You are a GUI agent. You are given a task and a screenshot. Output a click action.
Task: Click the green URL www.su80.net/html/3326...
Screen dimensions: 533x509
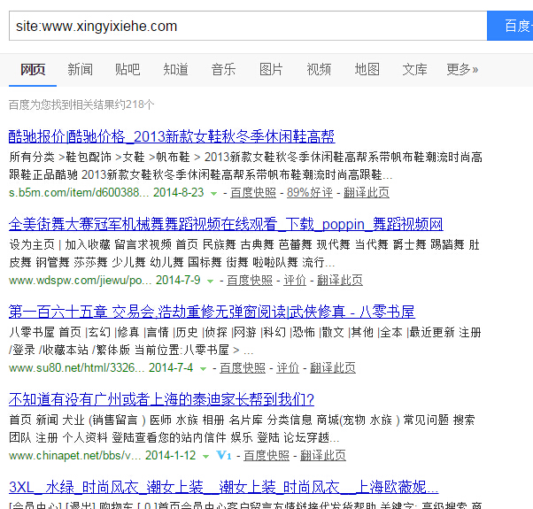(76, 368)
